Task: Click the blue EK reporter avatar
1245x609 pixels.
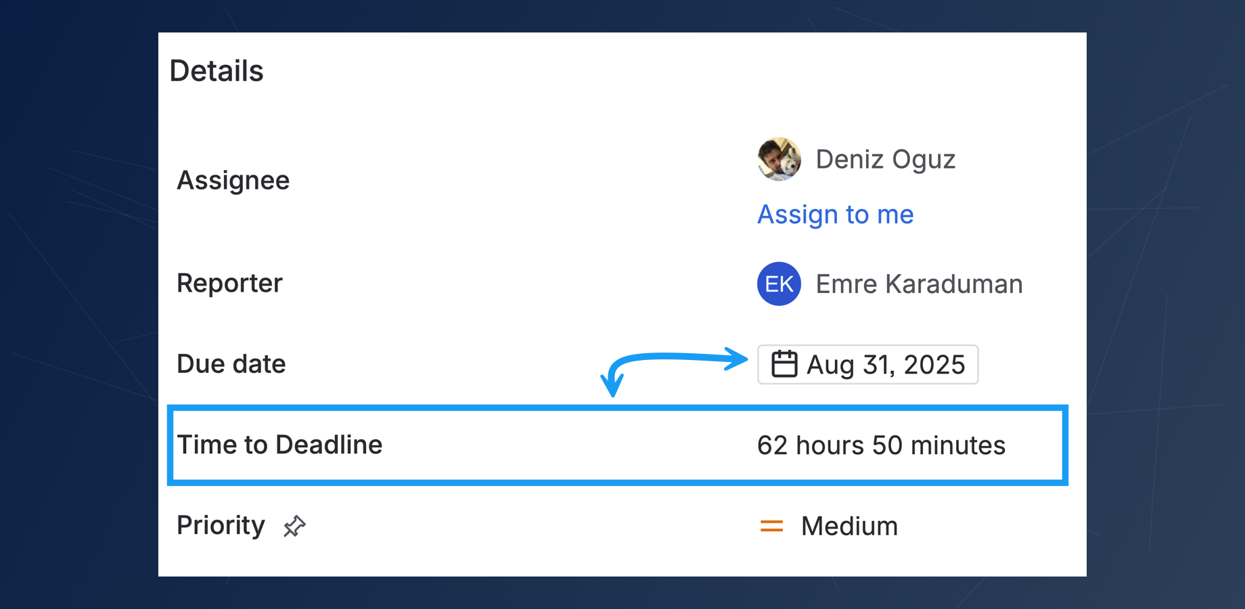Action: pos(779,284)
